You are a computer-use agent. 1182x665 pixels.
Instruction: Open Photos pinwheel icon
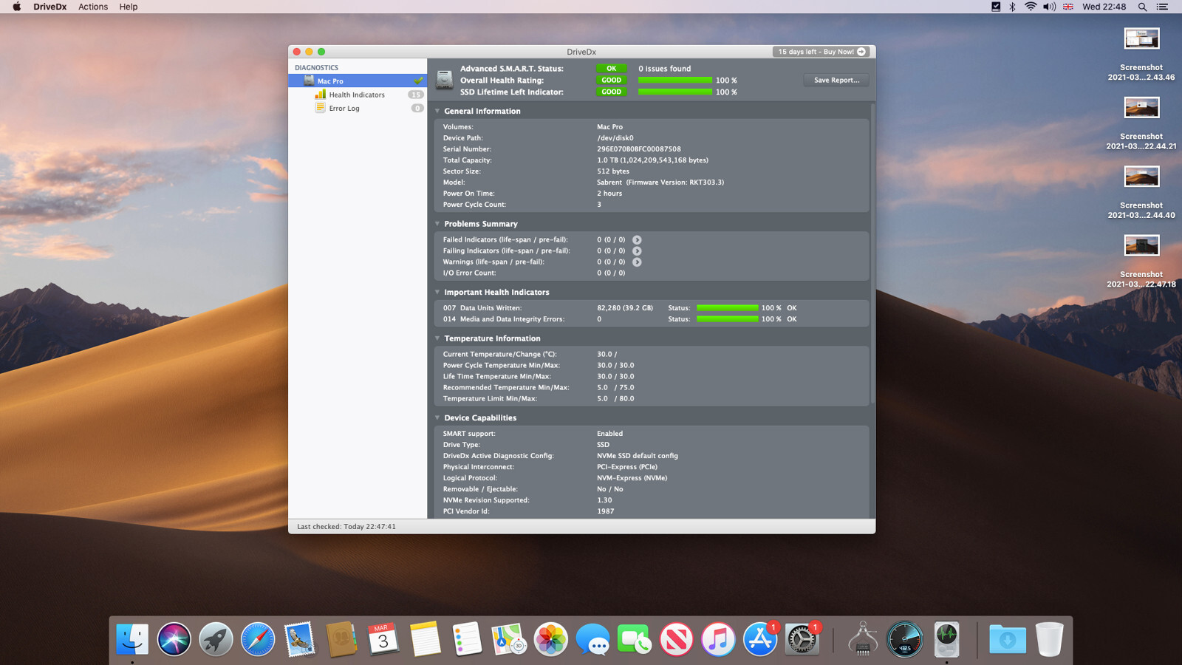550,639
